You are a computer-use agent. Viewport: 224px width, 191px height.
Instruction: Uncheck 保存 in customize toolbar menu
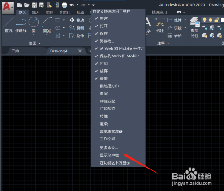coord(118,34)
